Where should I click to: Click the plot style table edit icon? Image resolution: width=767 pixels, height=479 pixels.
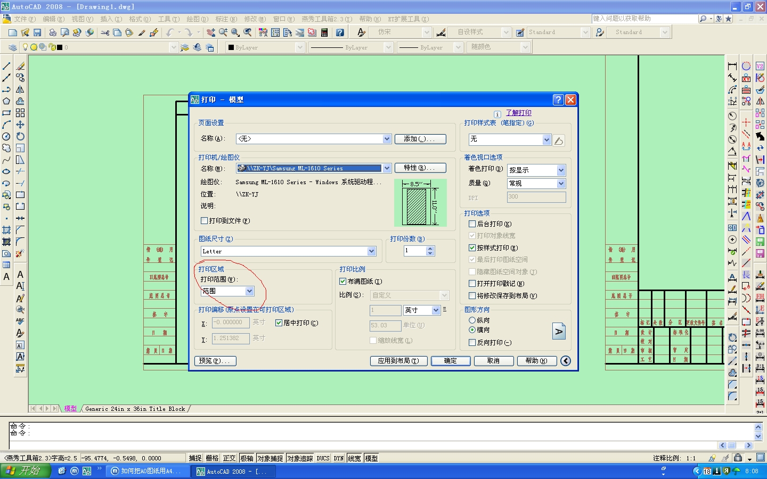tap(559, 141)
